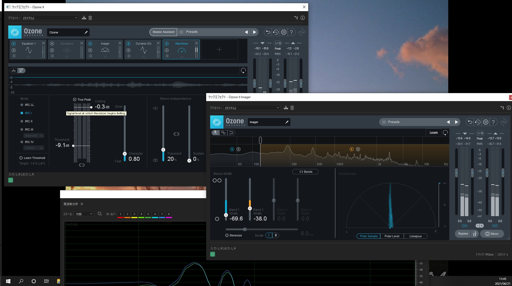Switch the vectorscope to Lissajous
The width and height of the screenshot is (512, 286).
coord(416,236)
